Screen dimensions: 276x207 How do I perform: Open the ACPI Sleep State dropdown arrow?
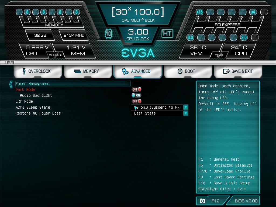[x=185, y=107]
